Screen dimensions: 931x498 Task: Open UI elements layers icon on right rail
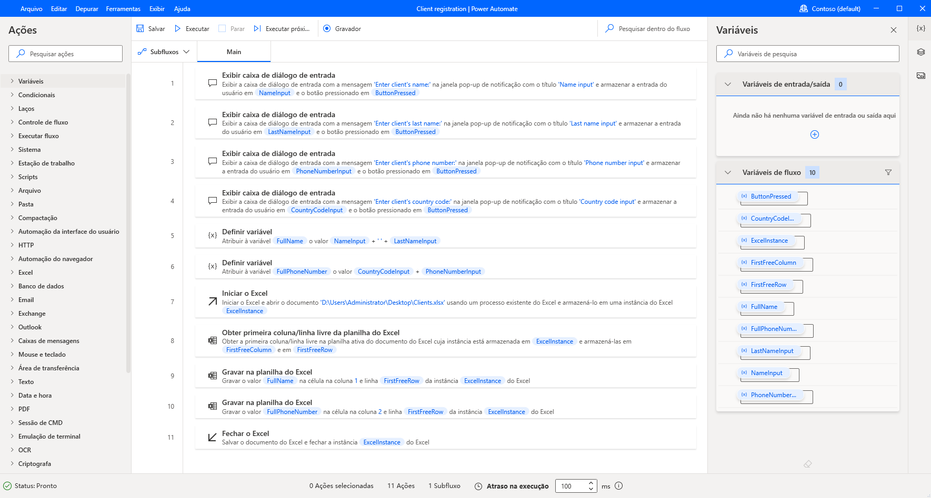921,52
